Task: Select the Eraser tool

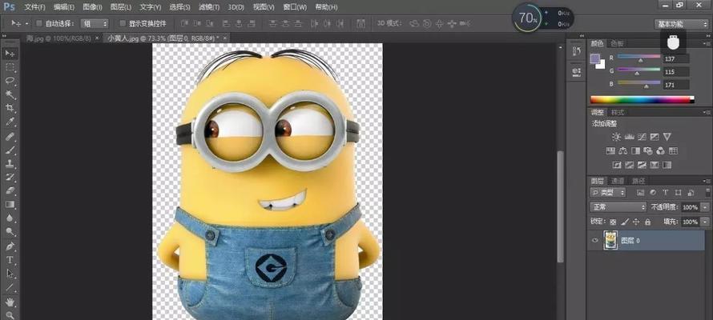Action: (x=10, y=190)
